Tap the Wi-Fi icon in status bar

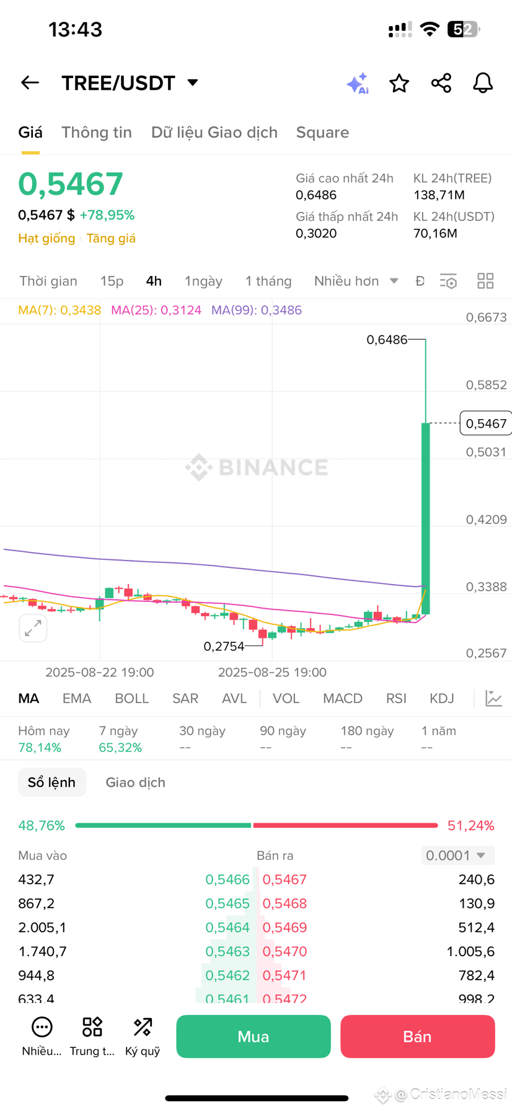tap(430, 29)
